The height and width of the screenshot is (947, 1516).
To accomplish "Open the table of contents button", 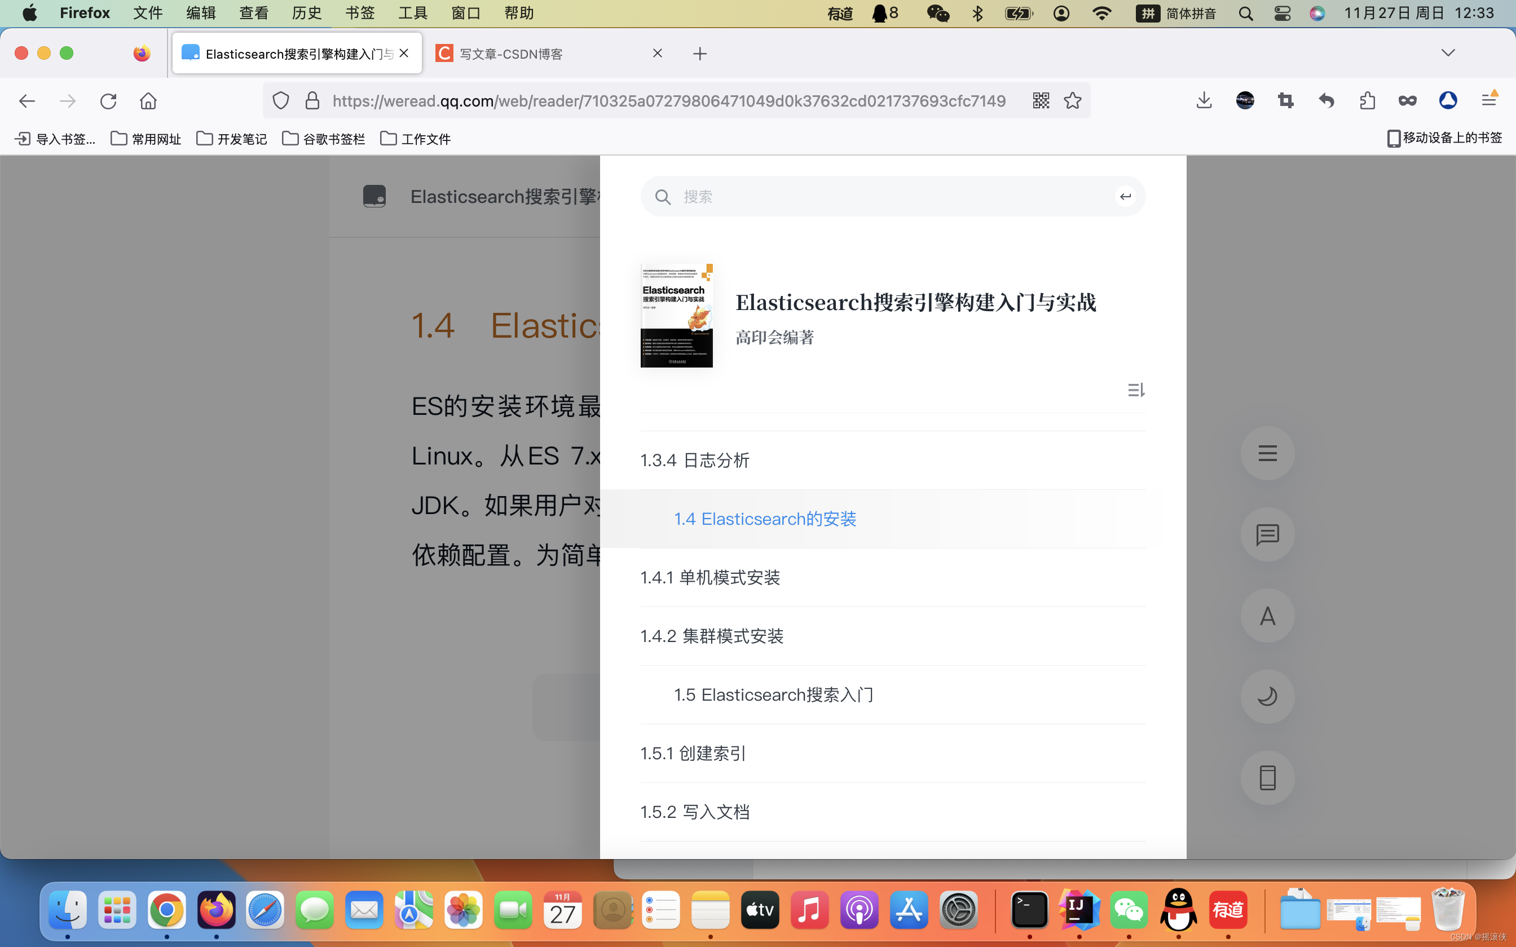I will click(x=1267, y=453).
